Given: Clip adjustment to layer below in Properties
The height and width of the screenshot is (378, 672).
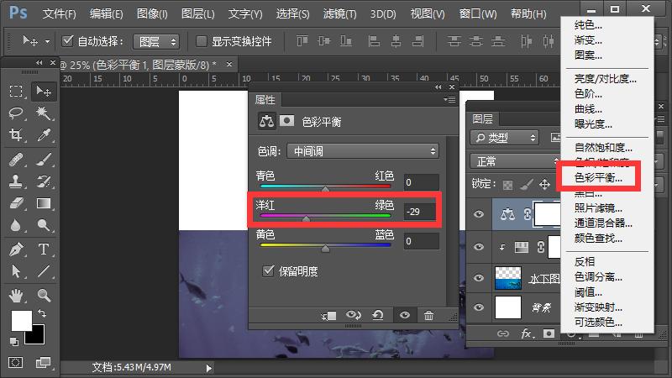Looking at the screenshot, I should (328, 316).
